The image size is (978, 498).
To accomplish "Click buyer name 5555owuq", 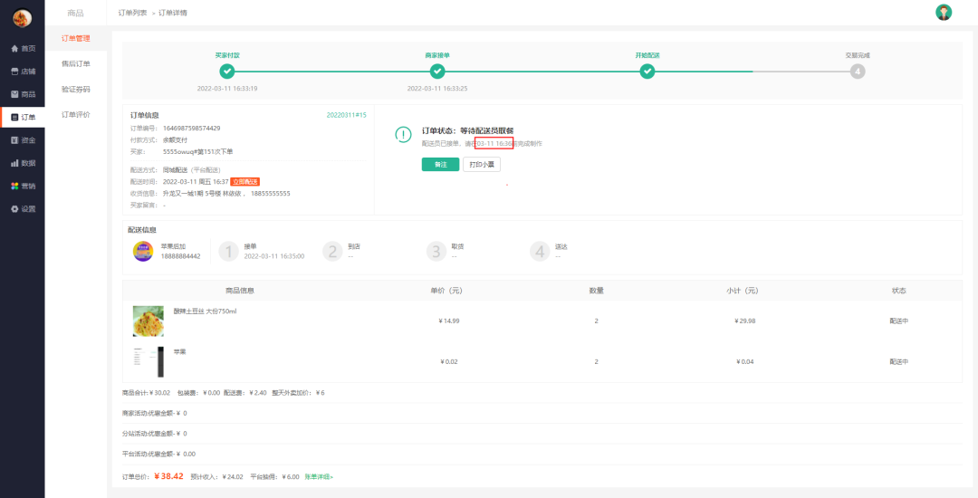I will coord(197,151).
